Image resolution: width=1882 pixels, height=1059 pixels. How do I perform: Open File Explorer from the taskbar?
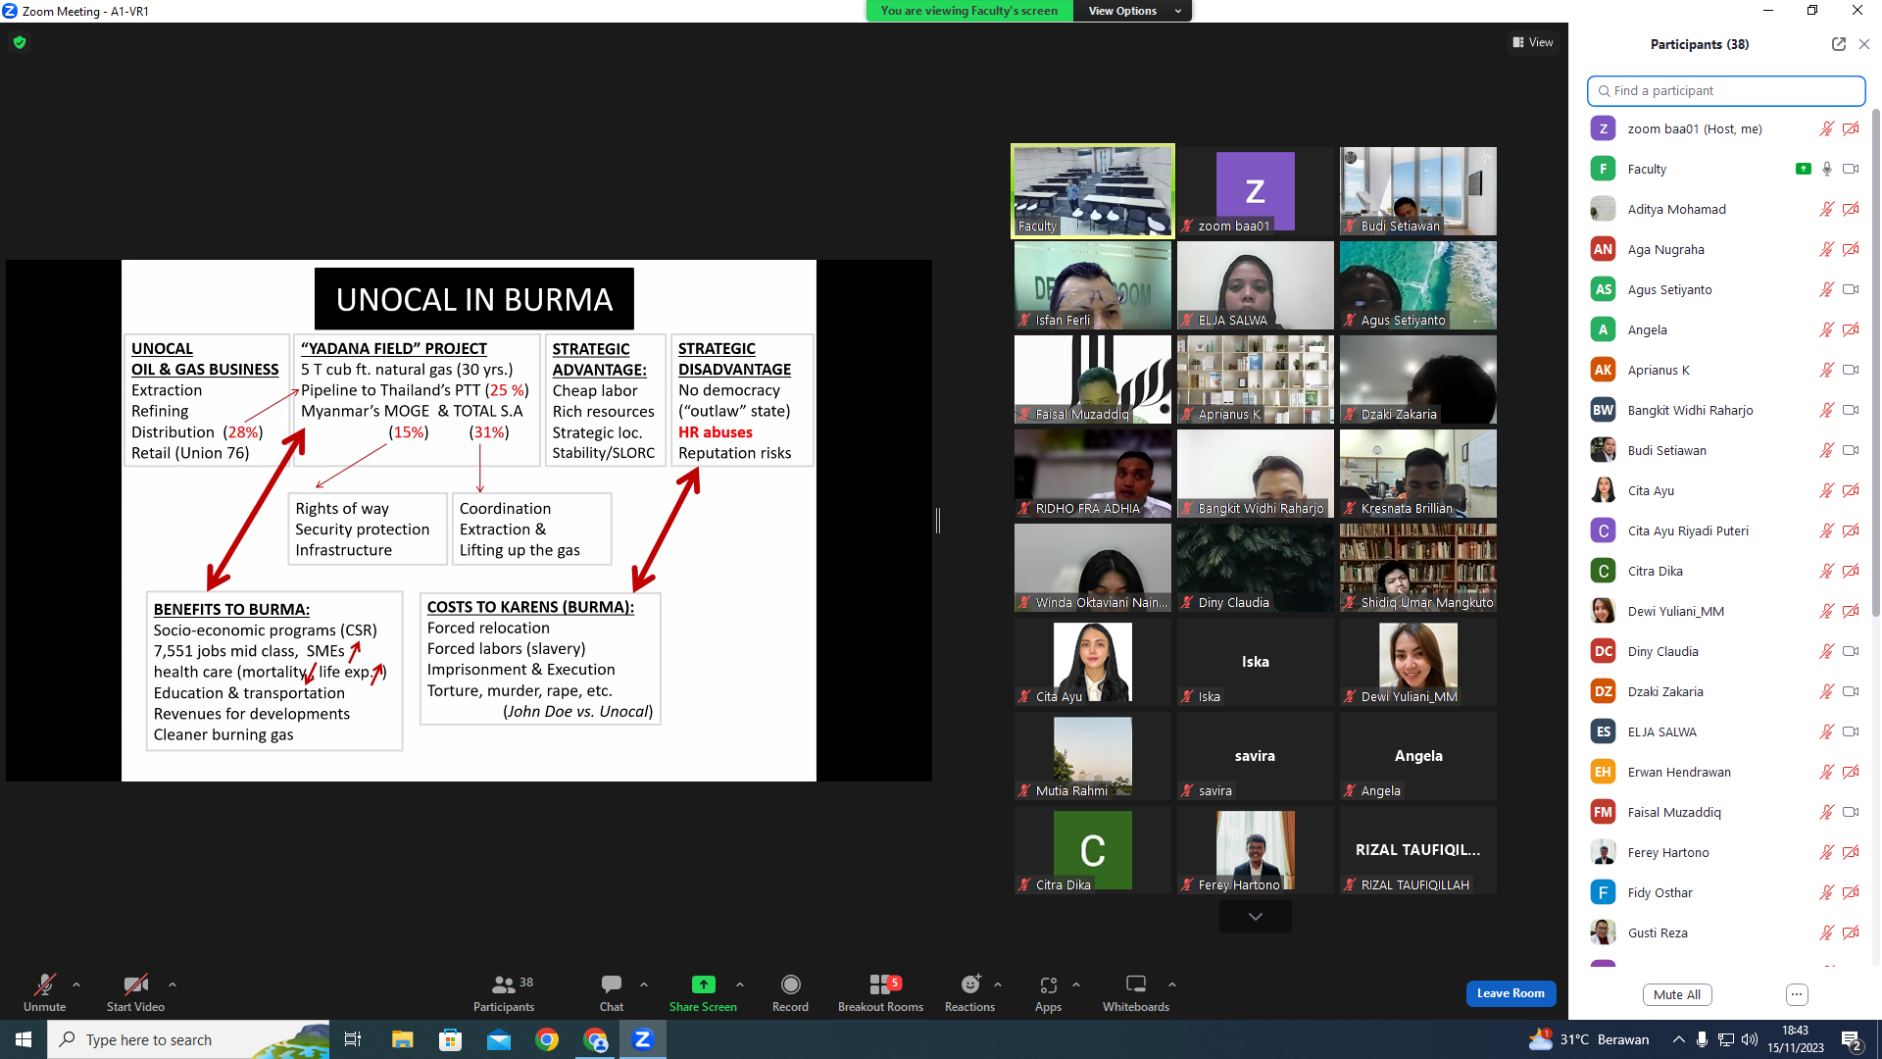(x=402, y=1039)
